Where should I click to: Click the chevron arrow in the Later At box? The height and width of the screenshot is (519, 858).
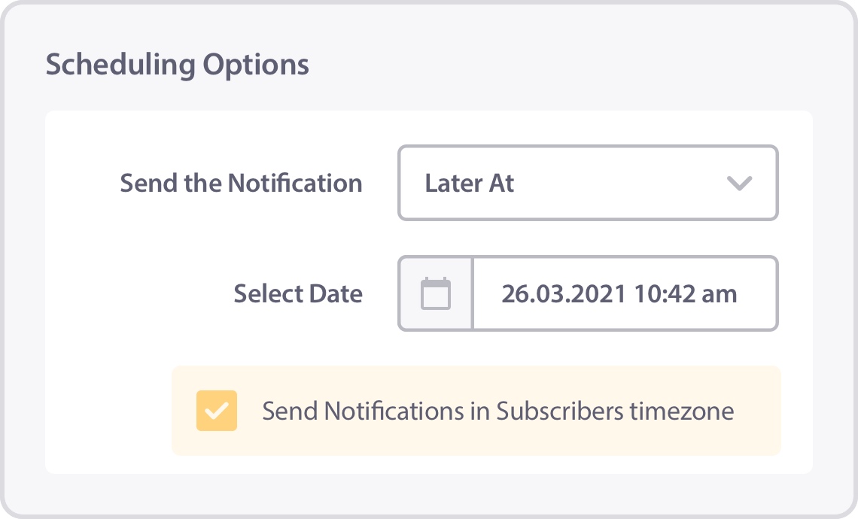739,183
